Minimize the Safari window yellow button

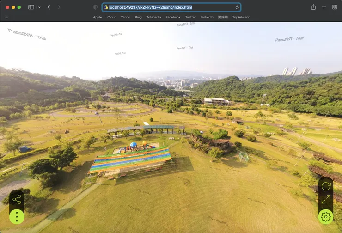13,7
